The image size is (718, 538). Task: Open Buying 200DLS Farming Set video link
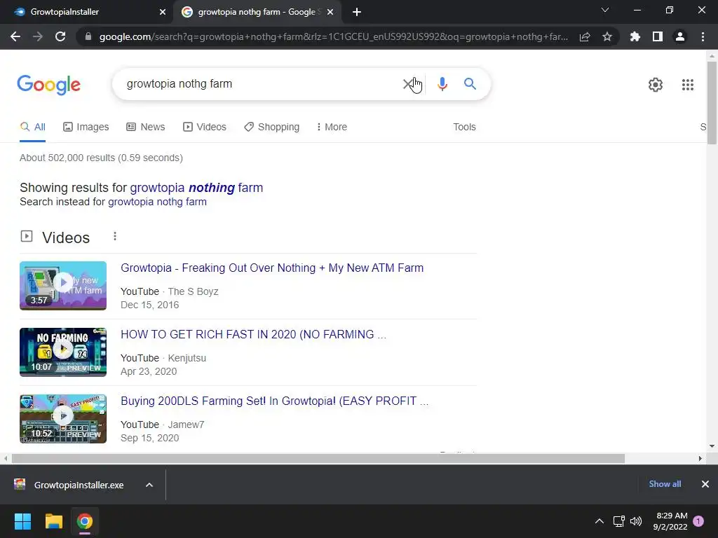[x=274, y=401]
